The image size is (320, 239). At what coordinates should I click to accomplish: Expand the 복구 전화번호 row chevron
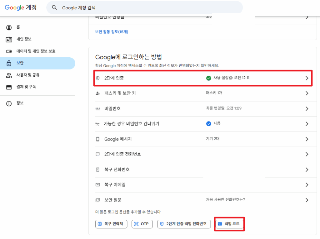click(307, 170)
